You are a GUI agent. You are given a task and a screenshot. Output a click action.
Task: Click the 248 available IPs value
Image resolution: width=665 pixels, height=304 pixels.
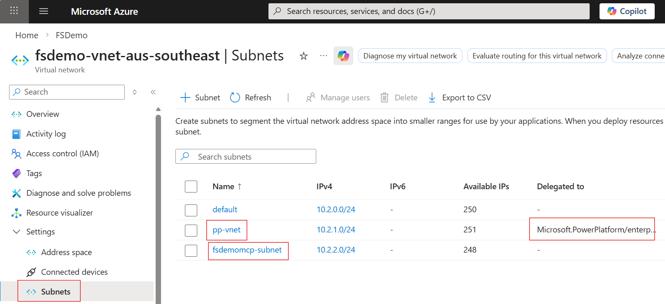pyautogui.click(x=470, y=250)
